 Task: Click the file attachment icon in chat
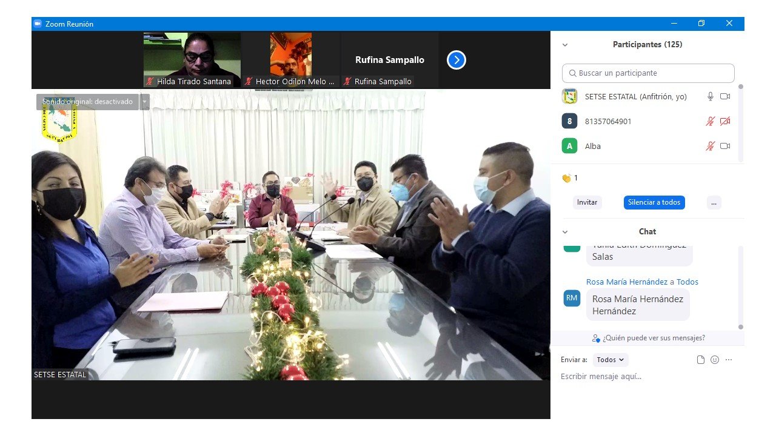701,360
